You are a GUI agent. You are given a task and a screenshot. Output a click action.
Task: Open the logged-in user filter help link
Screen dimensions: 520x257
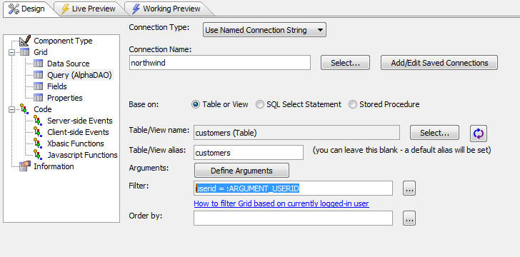281,203
